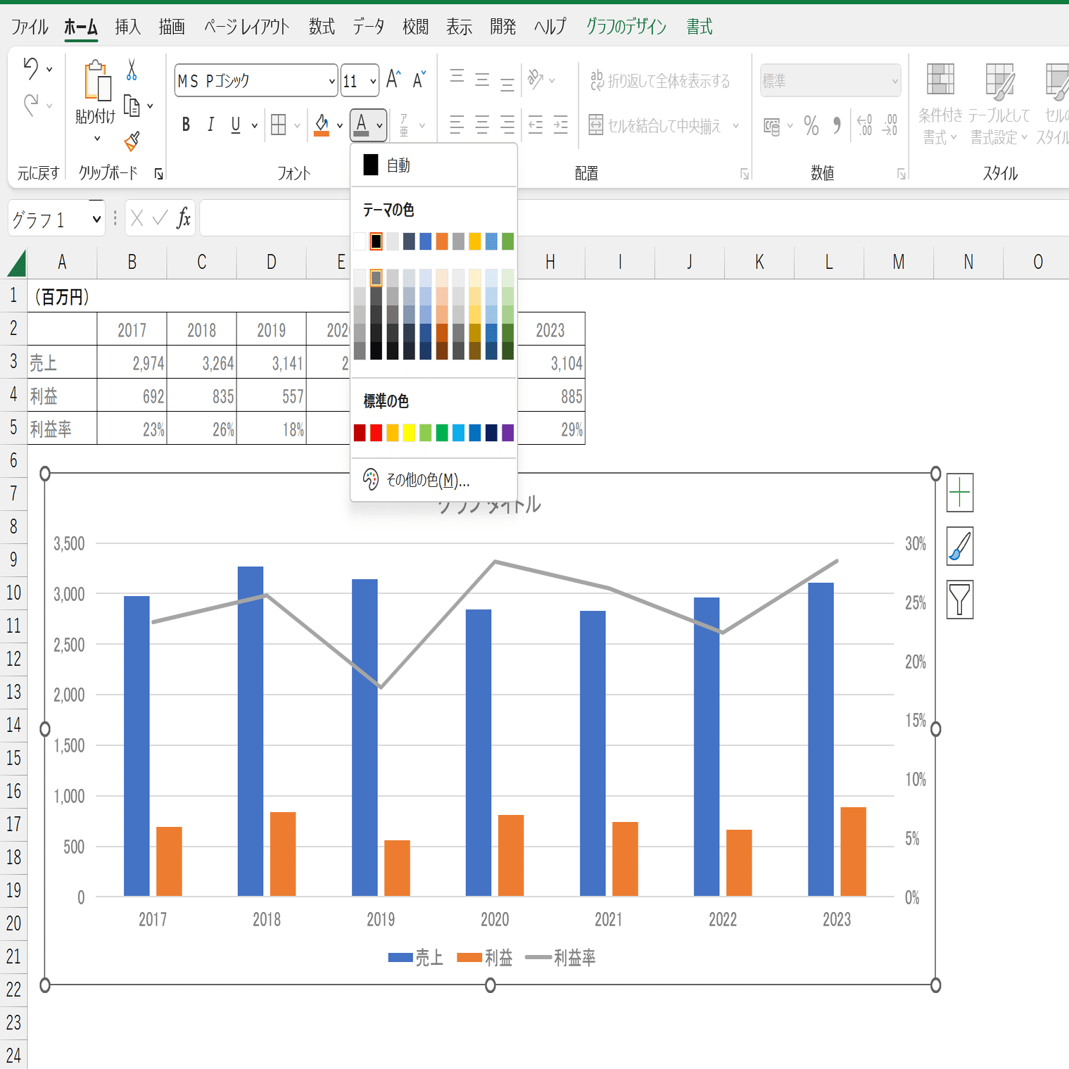This screenshot has width=1069, height=1069.
Task: Click the Copy icon in clipboard group
Action: [132, 104]
